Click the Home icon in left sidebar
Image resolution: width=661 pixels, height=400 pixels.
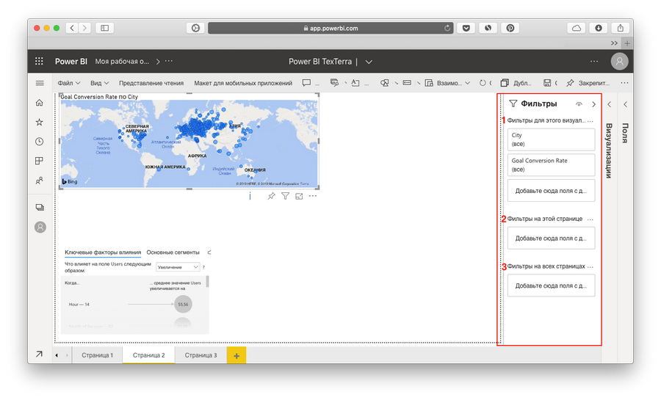40,103
